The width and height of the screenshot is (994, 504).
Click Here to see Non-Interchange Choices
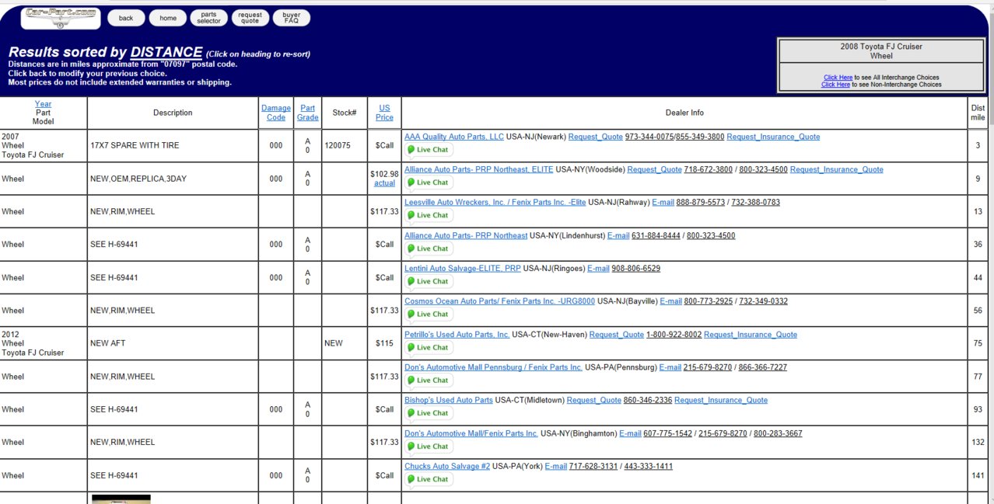(x=835, y=85)
